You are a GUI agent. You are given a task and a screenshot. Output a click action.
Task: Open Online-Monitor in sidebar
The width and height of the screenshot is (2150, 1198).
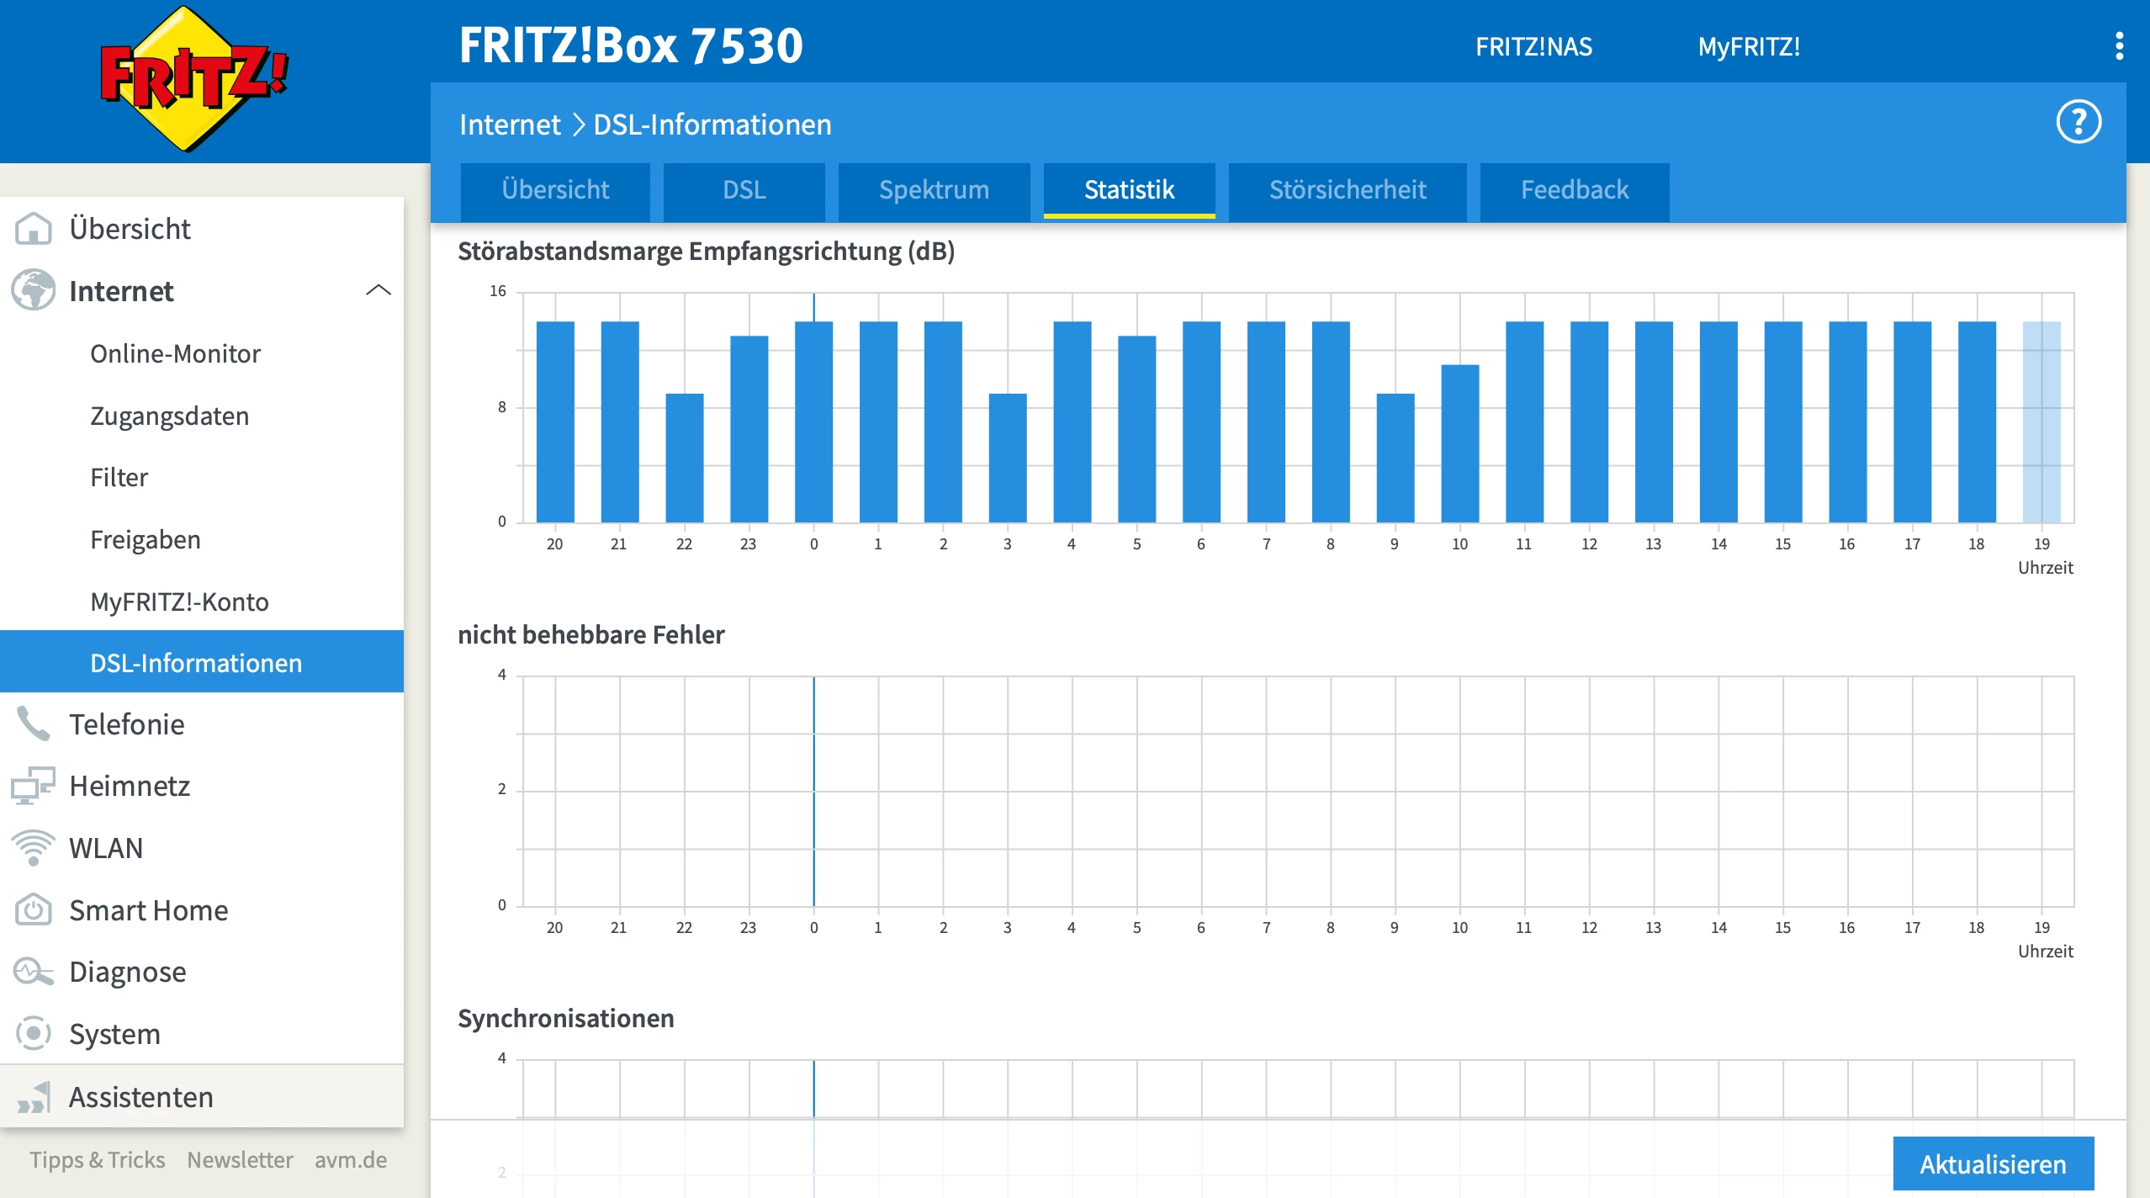click(x=175, y=353)
